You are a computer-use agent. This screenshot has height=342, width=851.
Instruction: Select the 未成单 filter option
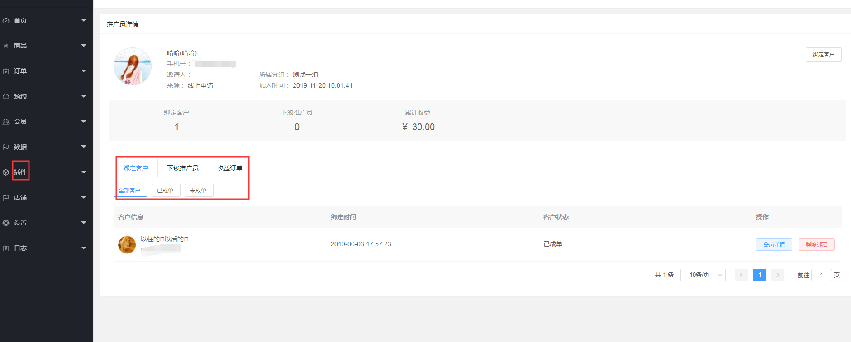(199, 191)
